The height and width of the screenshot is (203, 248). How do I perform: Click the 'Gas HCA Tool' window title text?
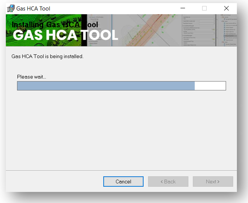point(33,8)
